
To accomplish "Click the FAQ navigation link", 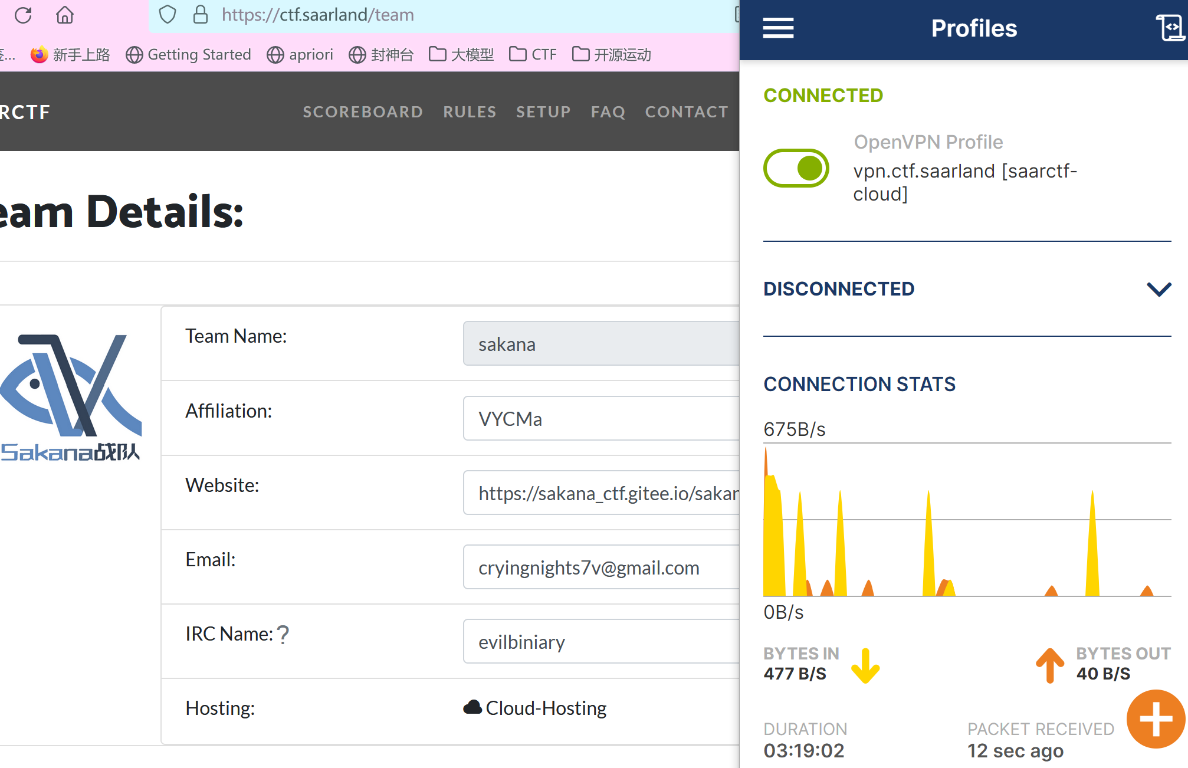I will coord(608,112).
